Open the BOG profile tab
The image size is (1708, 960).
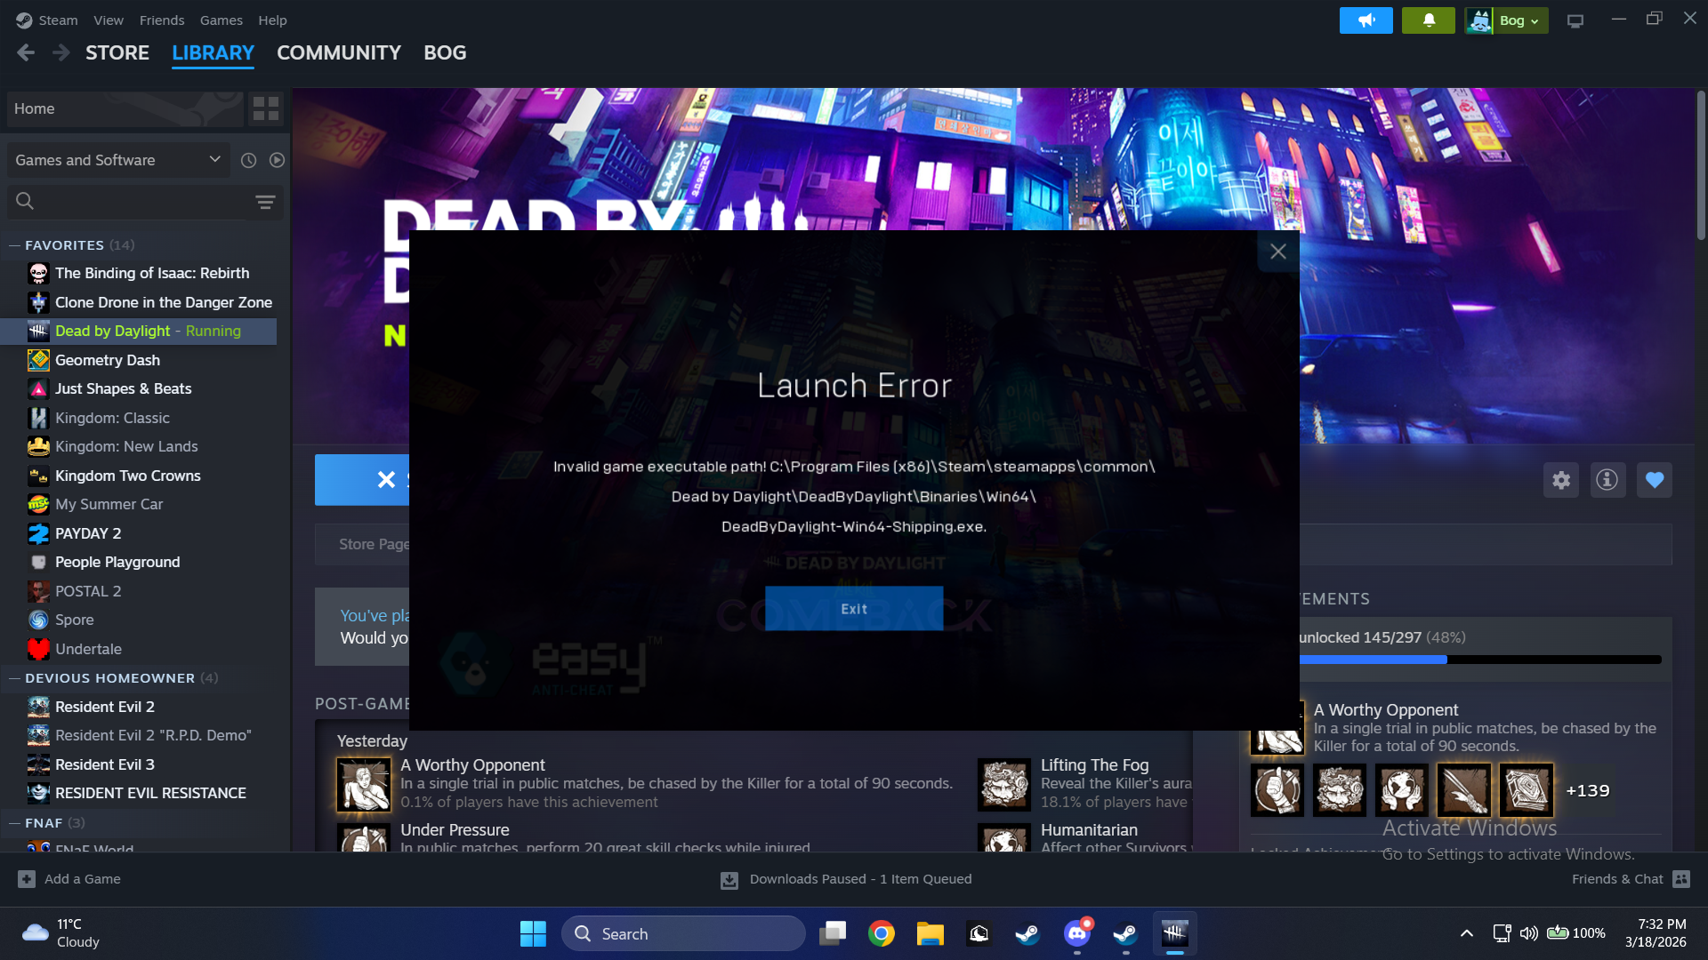(x=445, y=52)
